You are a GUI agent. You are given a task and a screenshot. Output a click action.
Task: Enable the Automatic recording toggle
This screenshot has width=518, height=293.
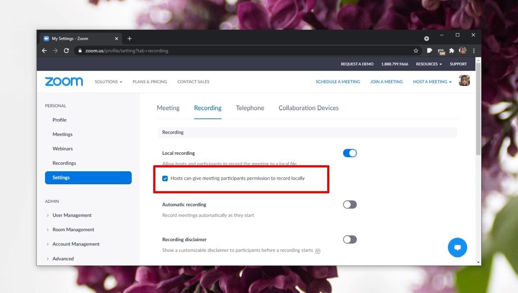350,205
